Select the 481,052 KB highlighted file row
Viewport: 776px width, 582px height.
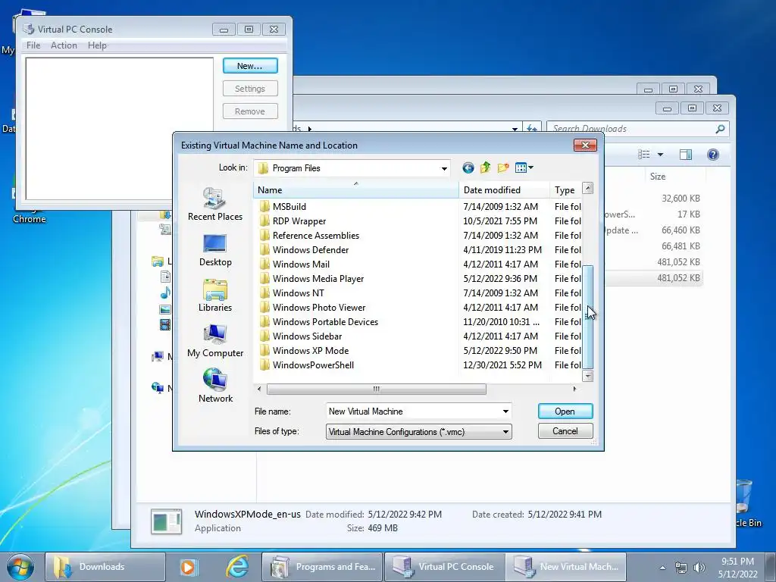point(653,278)
